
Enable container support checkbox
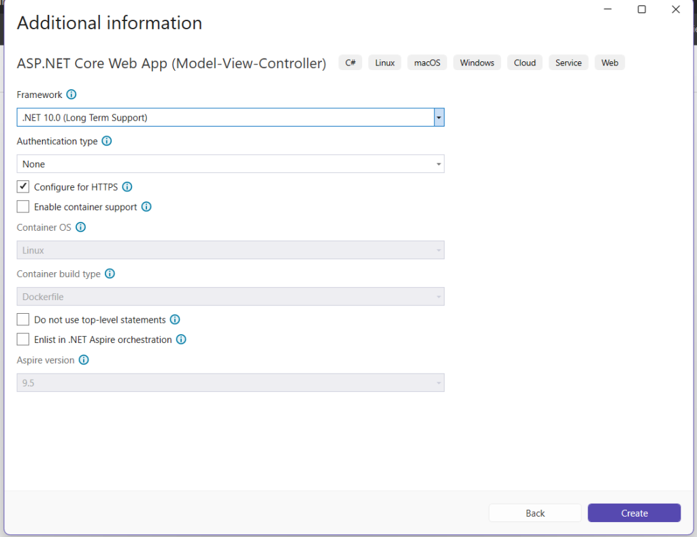pyautogui.click(x=23, y=207)
